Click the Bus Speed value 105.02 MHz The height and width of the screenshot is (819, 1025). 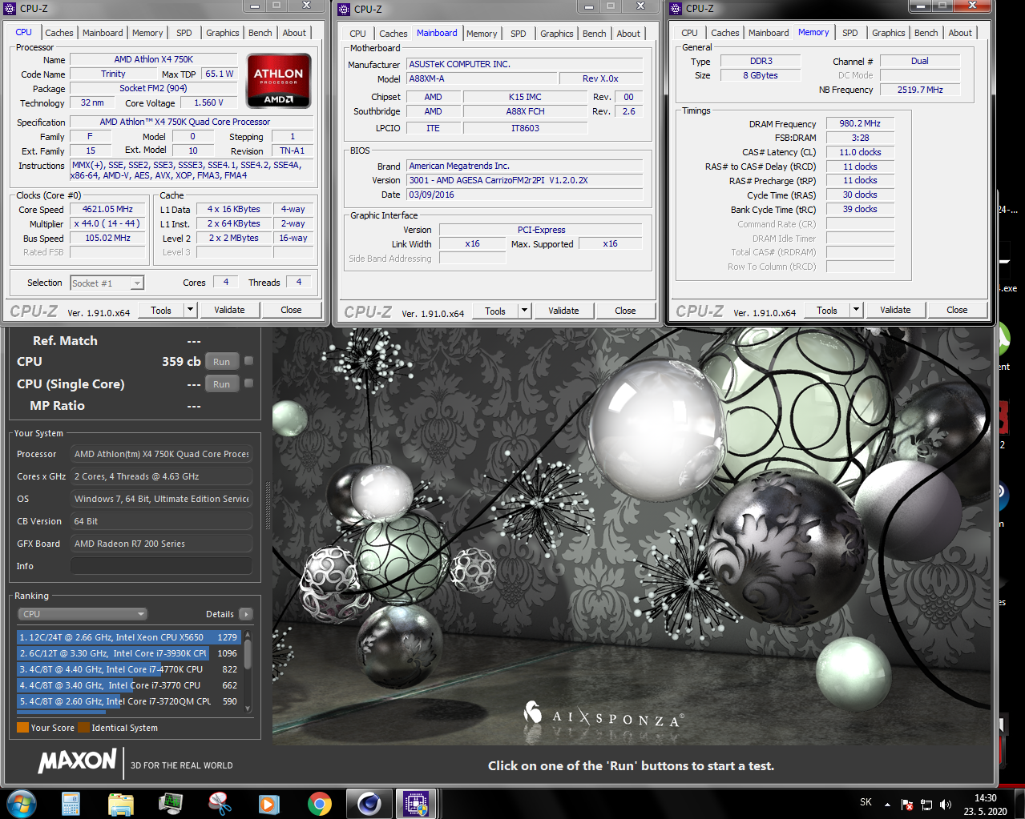107,238
